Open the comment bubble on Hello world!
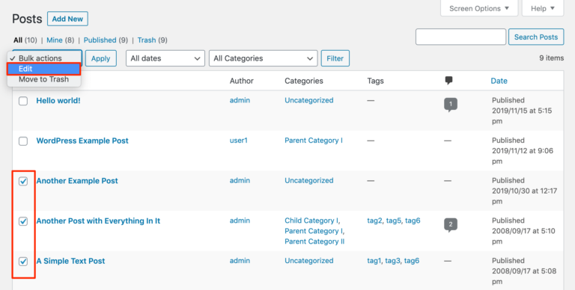Image resolution: width=575 pixels, height=290 pixels. (450, 105)
